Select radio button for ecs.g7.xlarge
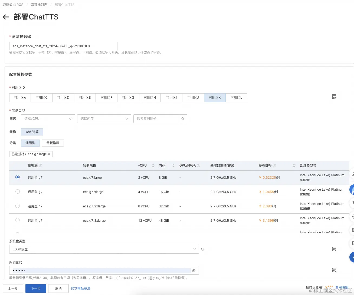The image size is (354, 295). click(x=18, y=192)
